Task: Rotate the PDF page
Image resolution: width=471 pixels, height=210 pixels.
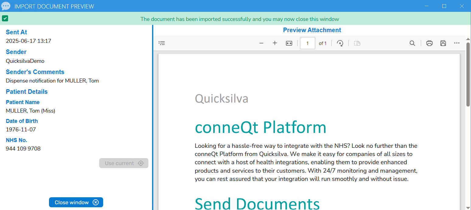Action: pos(340,43)
